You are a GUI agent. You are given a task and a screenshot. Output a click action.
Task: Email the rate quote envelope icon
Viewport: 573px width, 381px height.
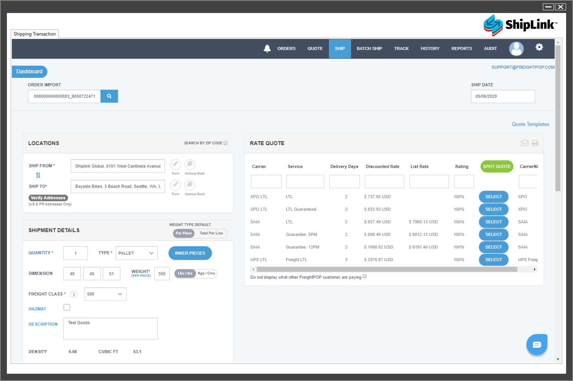pos(525,143)
